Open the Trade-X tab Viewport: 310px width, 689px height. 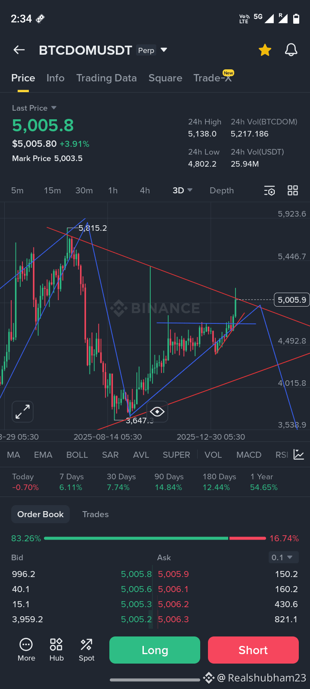click(x=213, y=78)
